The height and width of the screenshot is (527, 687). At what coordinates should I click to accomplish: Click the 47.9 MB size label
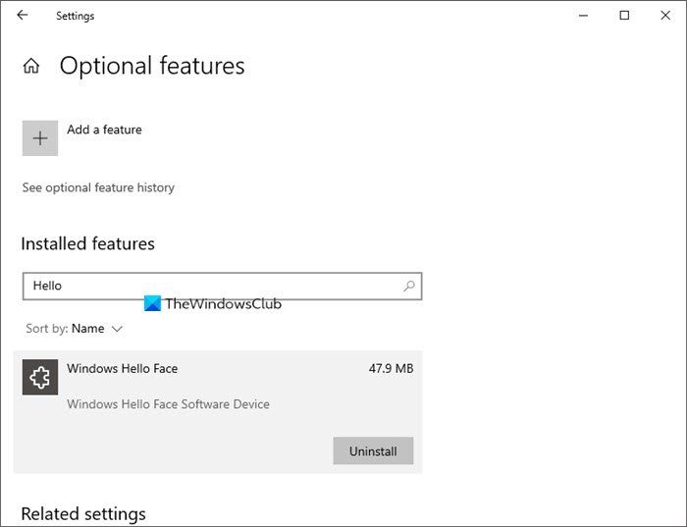[x=391, y=368]
